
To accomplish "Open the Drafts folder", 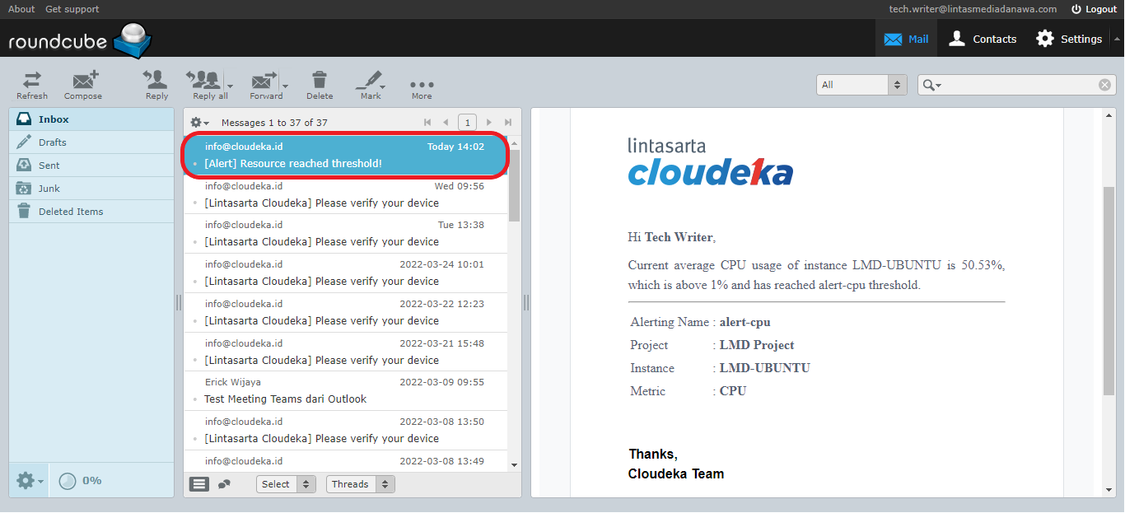I will pos(53,142).
